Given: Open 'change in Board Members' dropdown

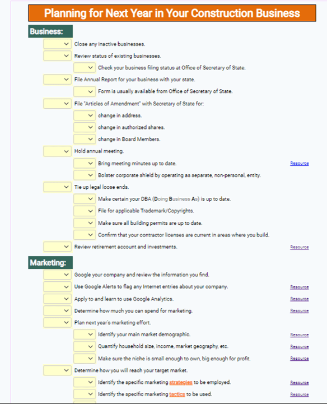Looking at the screenshot, I should coord(85,139).
